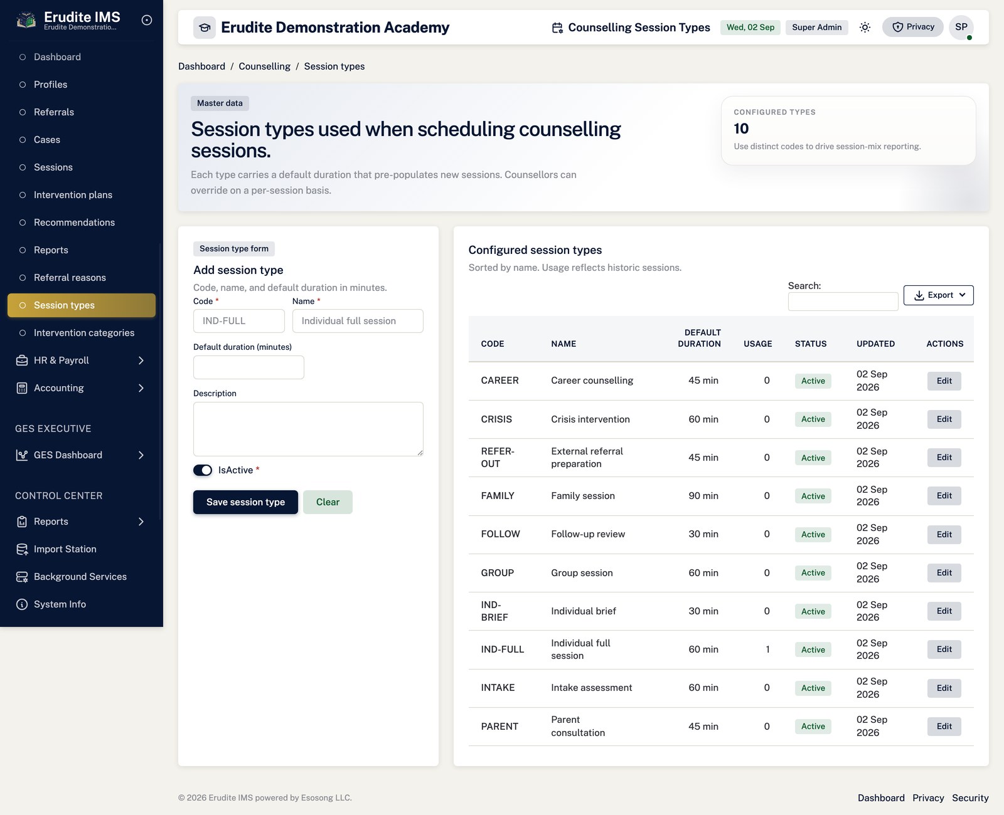1004x815 pixels.
Task: Click the graduation cap academy icon
Action: click(x=205, y=28)
